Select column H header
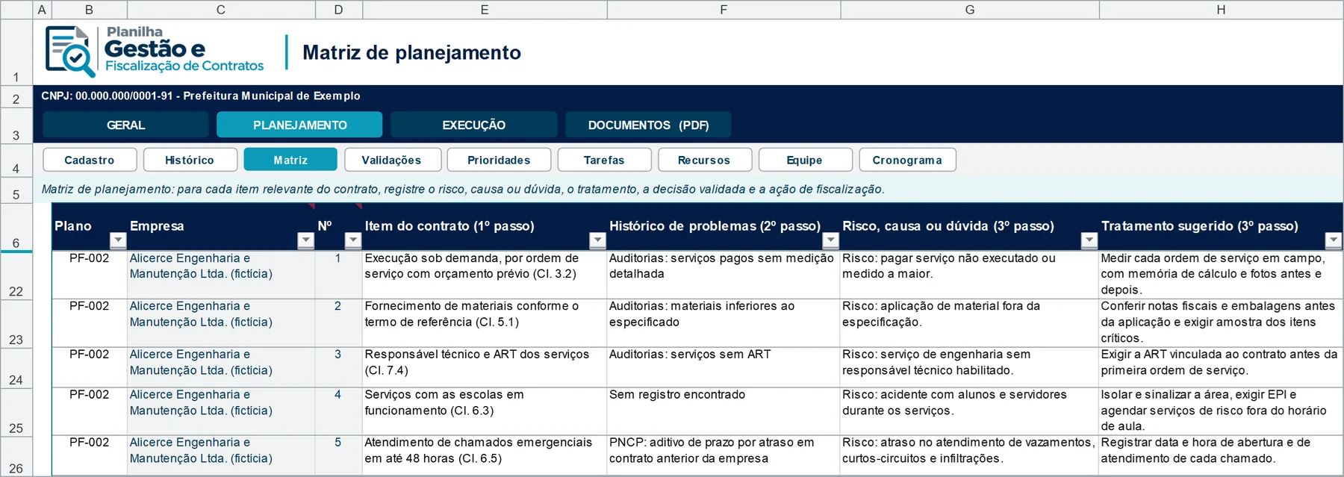Image resolution: width=1344 pixels, height=477 pixels. 1221,10
